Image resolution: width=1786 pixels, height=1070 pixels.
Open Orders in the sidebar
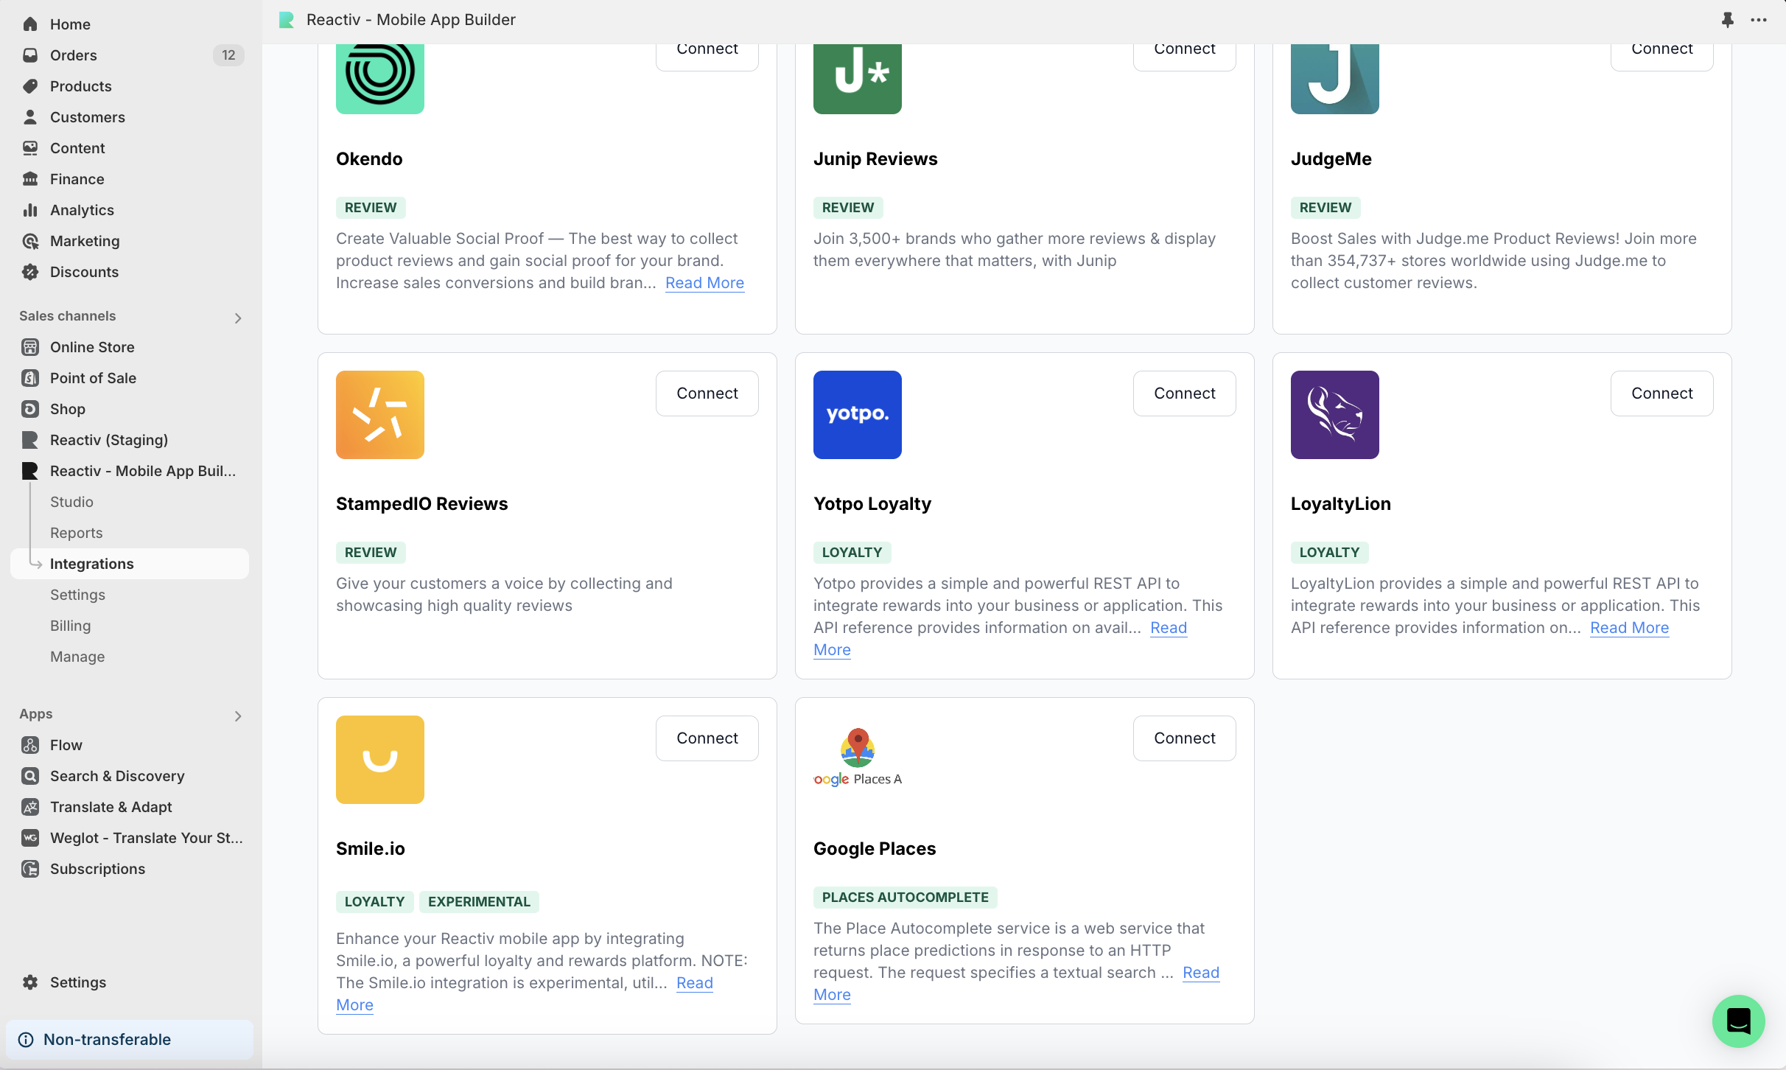(x=73, y=55)
